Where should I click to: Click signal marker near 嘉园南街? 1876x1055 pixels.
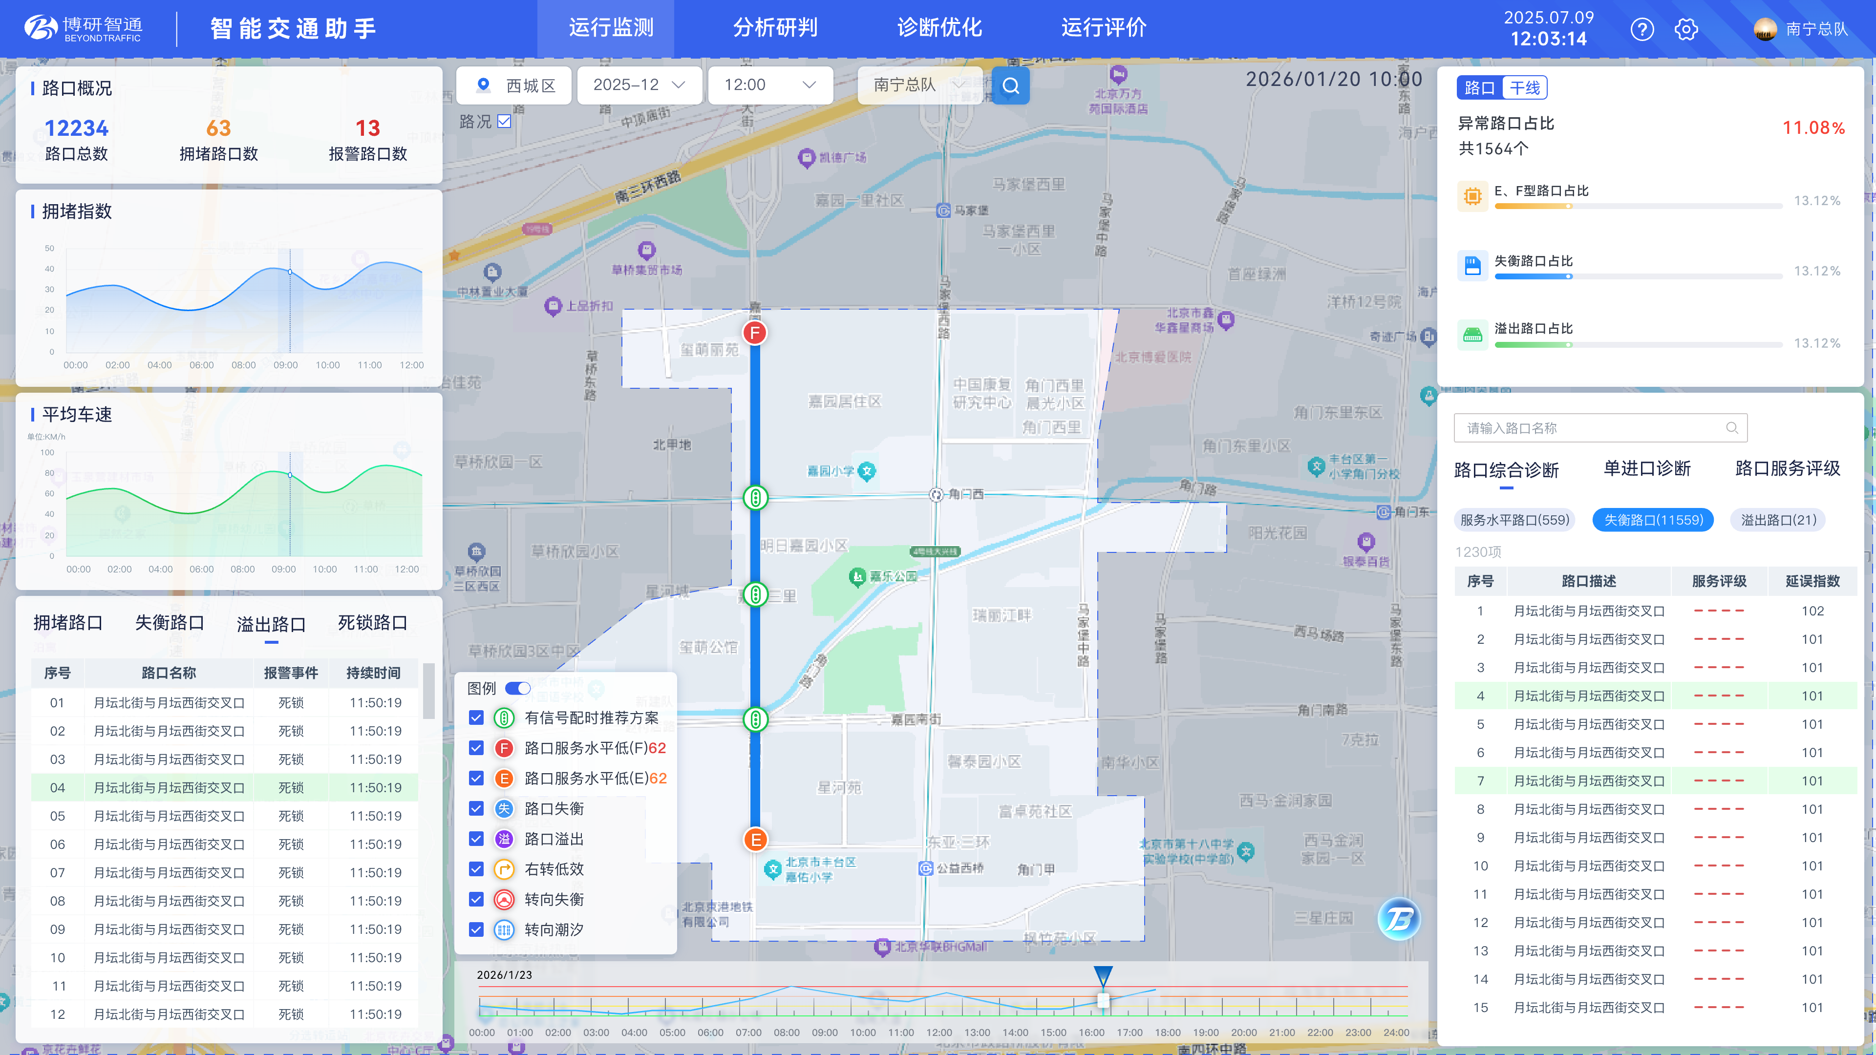click(x=756, y=719)
